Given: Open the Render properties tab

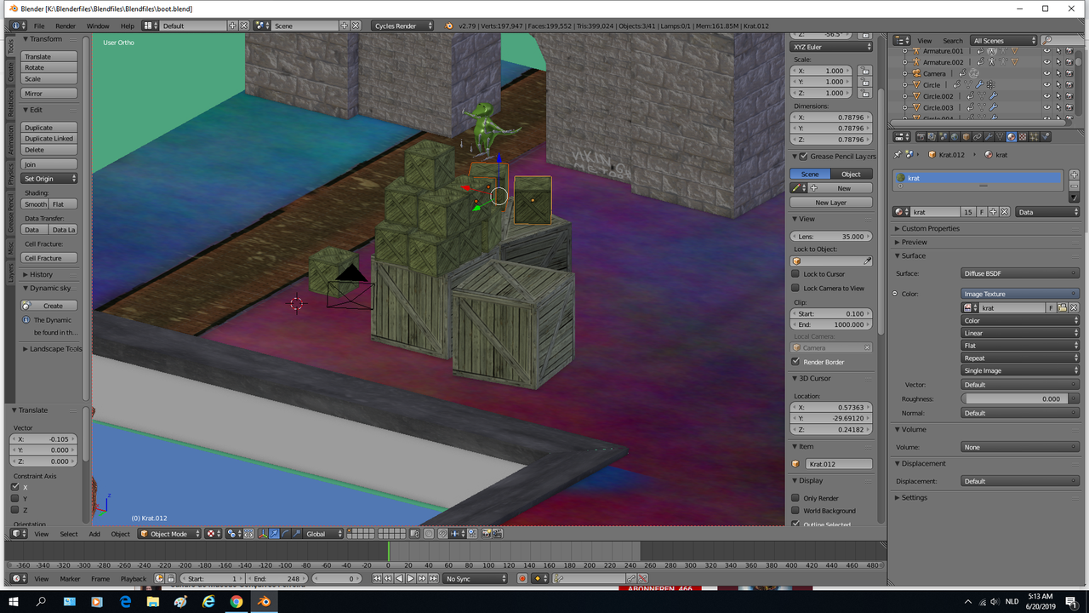Looking at the screenshot, I should [921, 136].
